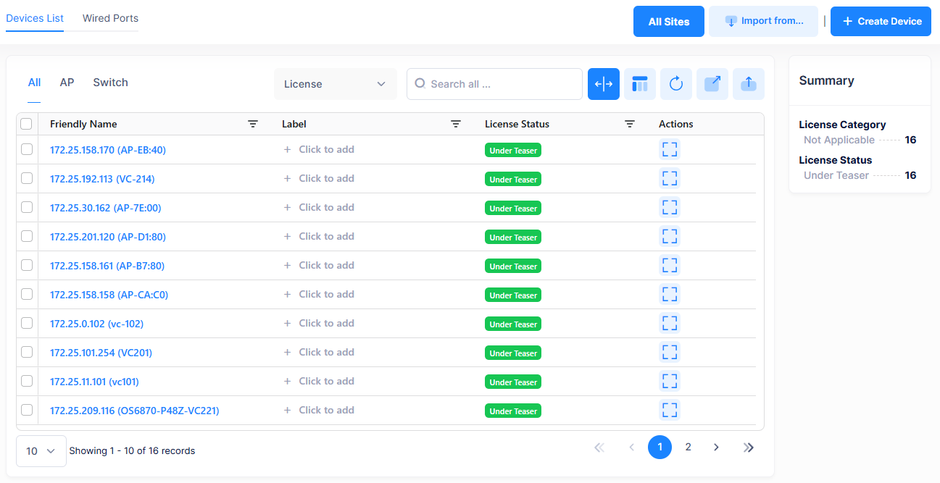Open the column chooser table icon
Screen dimensions: 940x483
point(639,84)
